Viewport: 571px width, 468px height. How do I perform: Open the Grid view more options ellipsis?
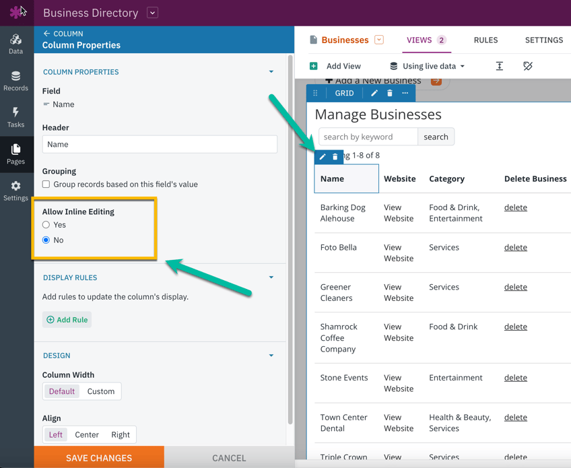coord(405,94)
